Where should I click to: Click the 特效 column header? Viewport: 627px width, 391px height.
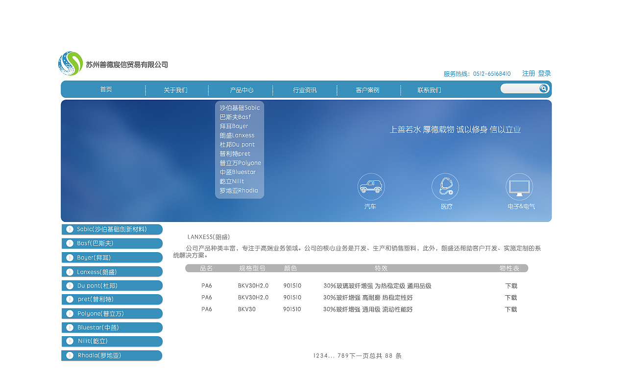381,268
